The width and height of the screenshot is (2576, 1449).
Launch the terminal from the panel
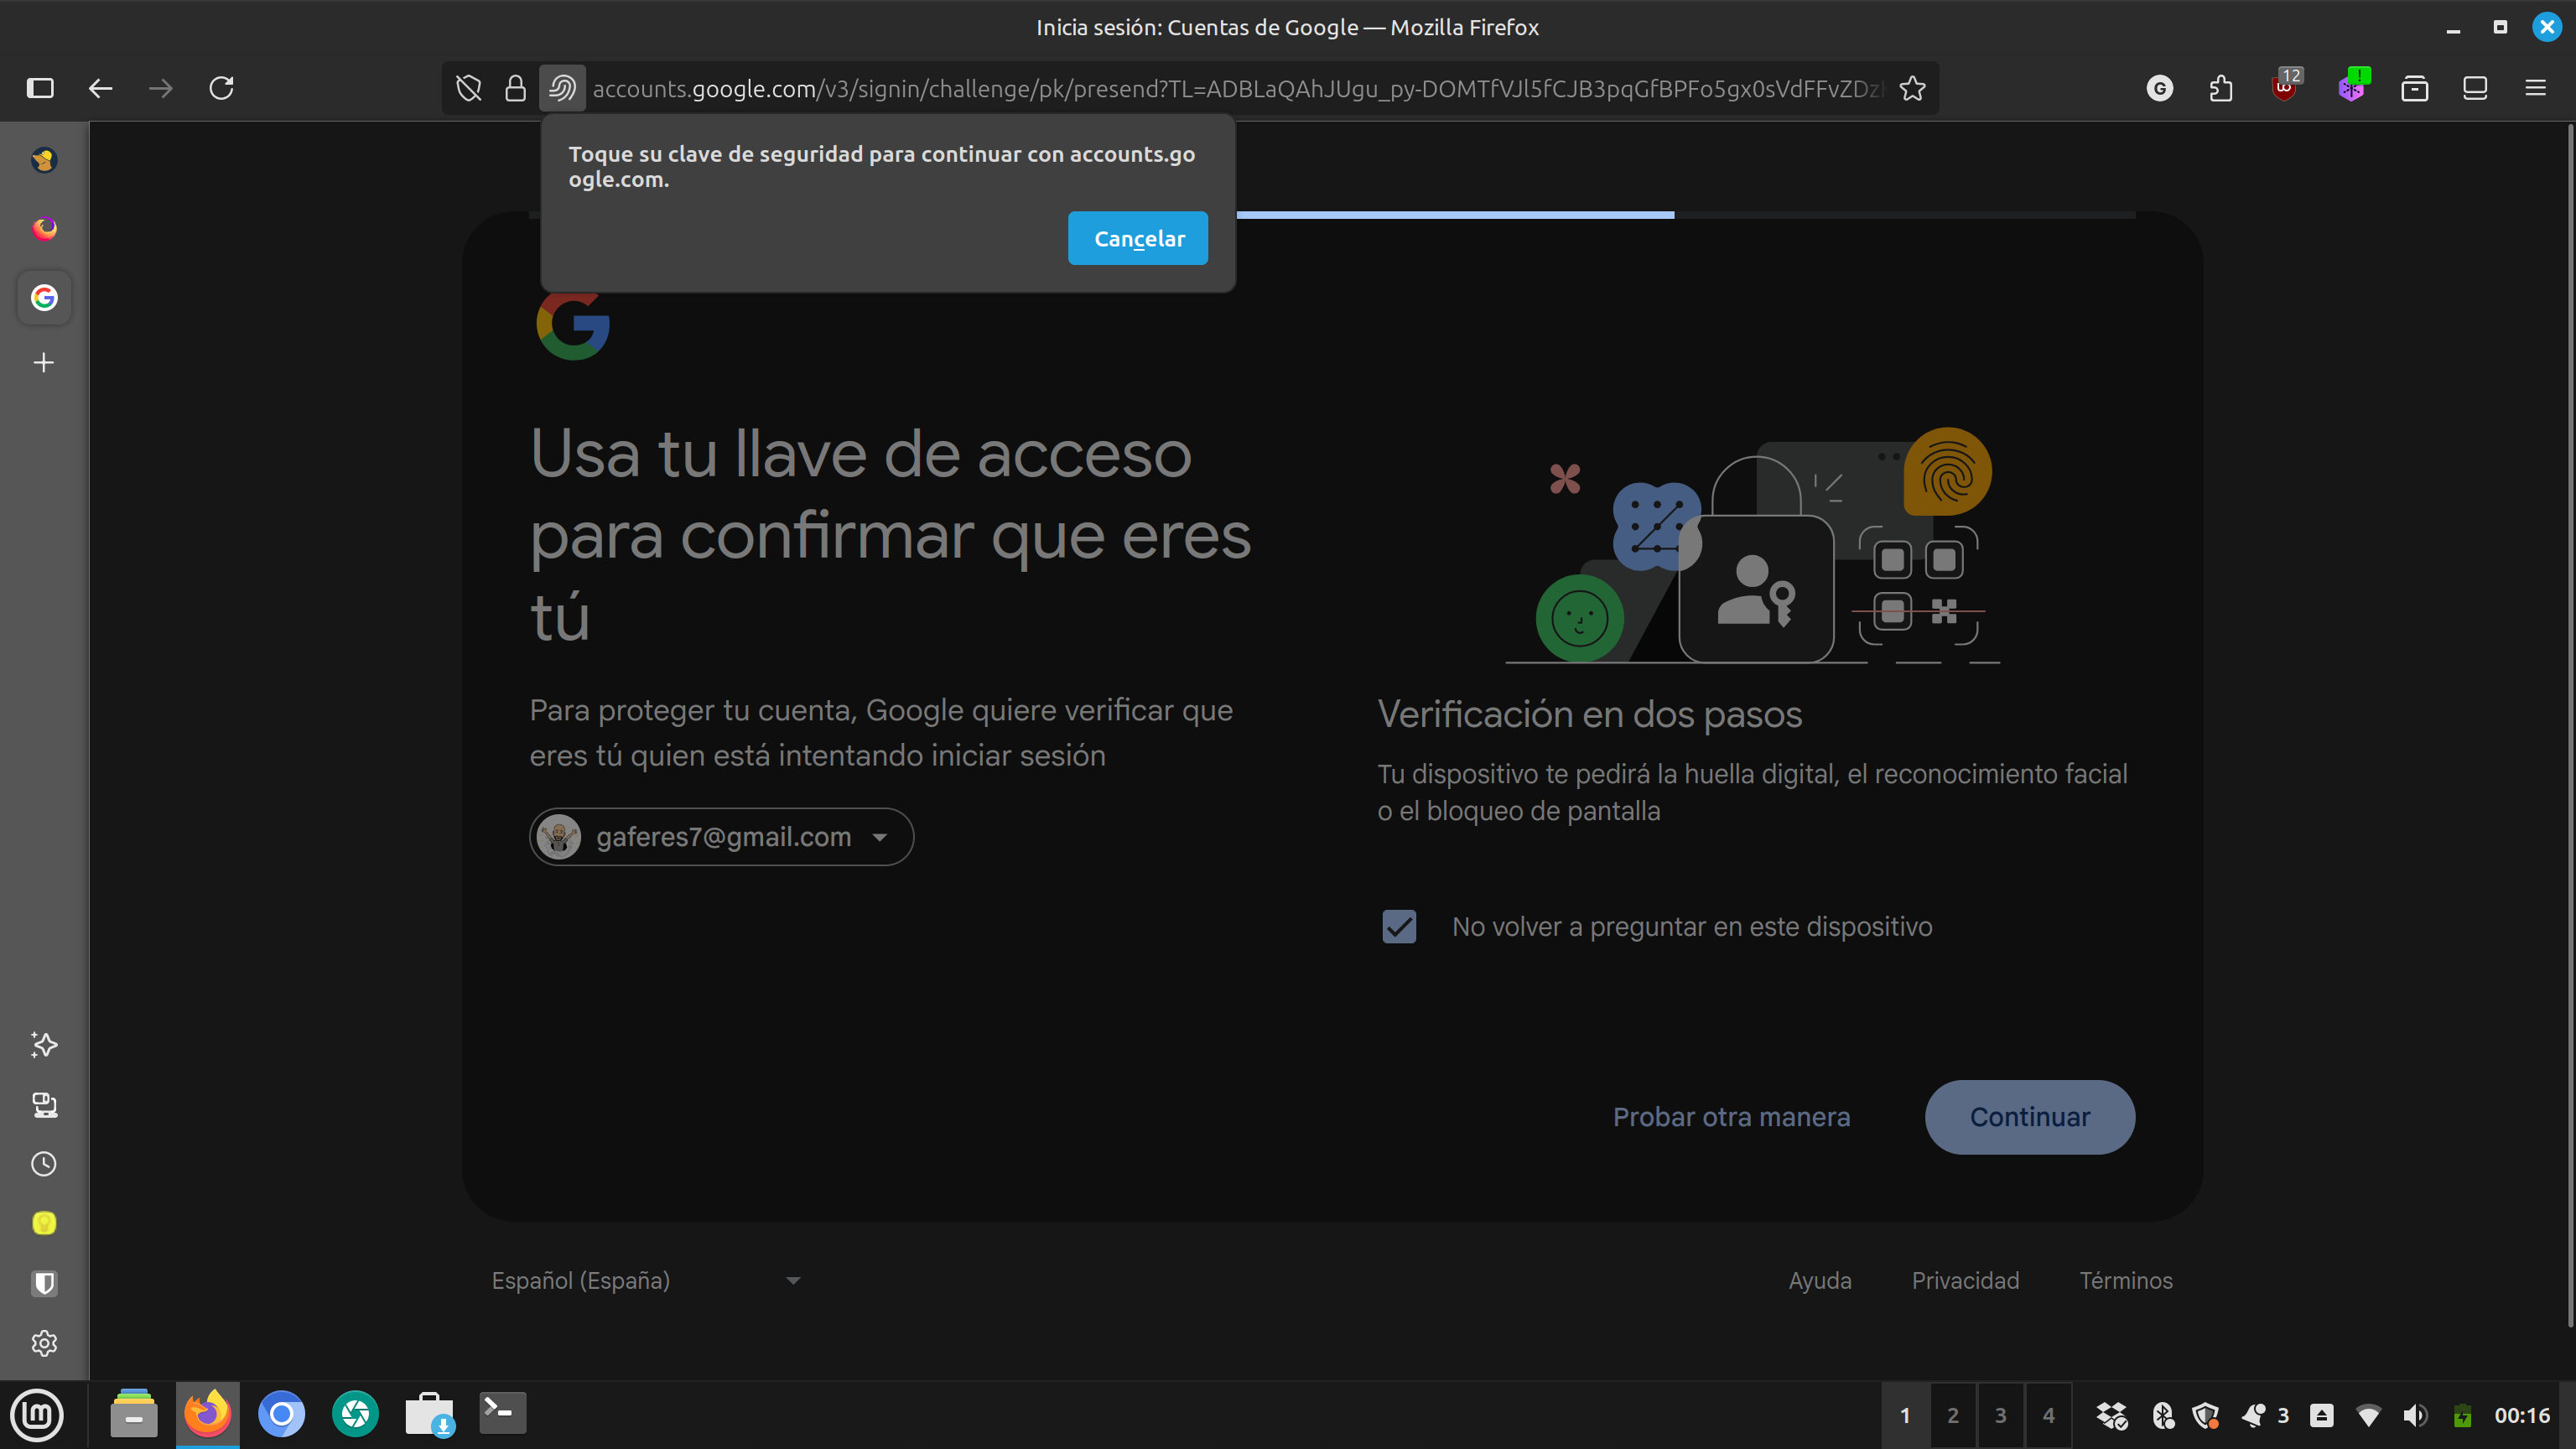click(502, 1413)
